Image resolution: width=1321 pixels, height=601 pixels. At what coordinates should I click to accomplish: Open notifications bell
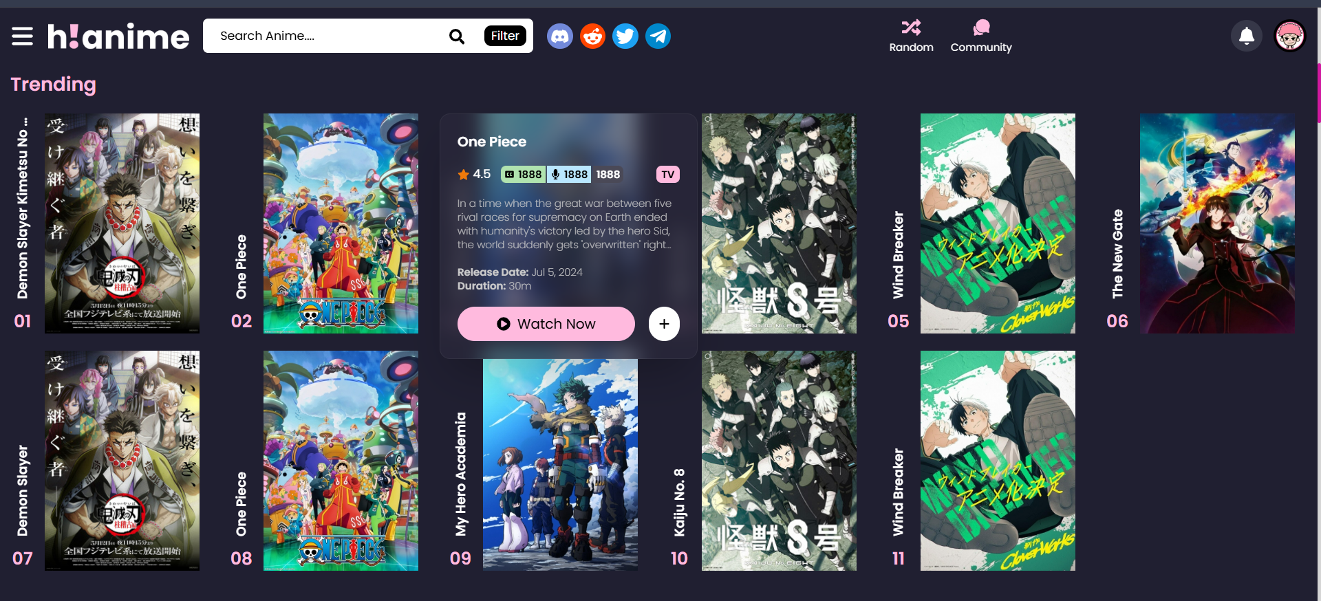1246,36
